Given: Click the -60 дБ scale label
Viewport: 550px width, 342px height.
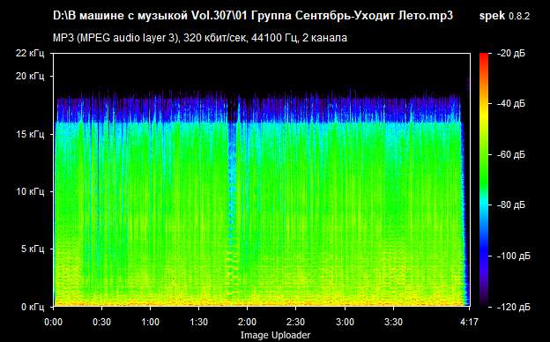Looking at the screenshot, I should click(511, 154).
